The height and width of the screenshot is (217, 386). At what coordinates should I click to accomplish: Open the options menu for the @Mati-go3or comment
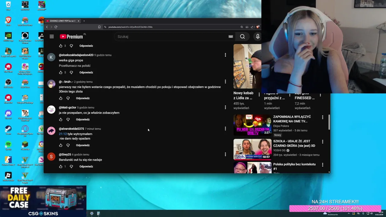(225, 107)
